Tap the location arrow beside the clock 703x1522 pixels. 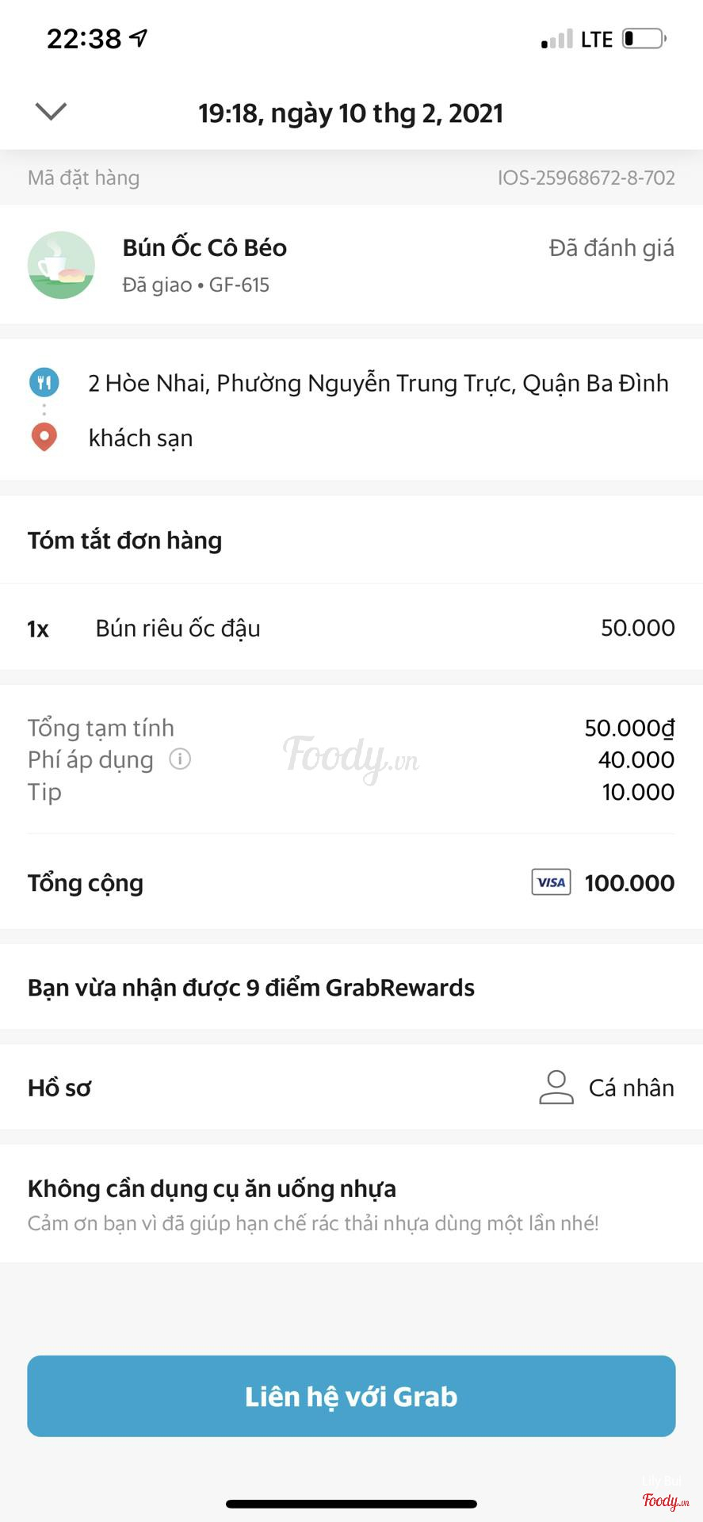[139, 37]
